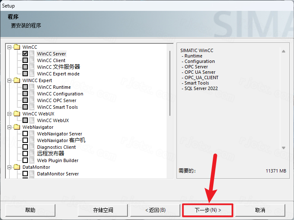Click the DataMonitor folder icon

(17, 167)
